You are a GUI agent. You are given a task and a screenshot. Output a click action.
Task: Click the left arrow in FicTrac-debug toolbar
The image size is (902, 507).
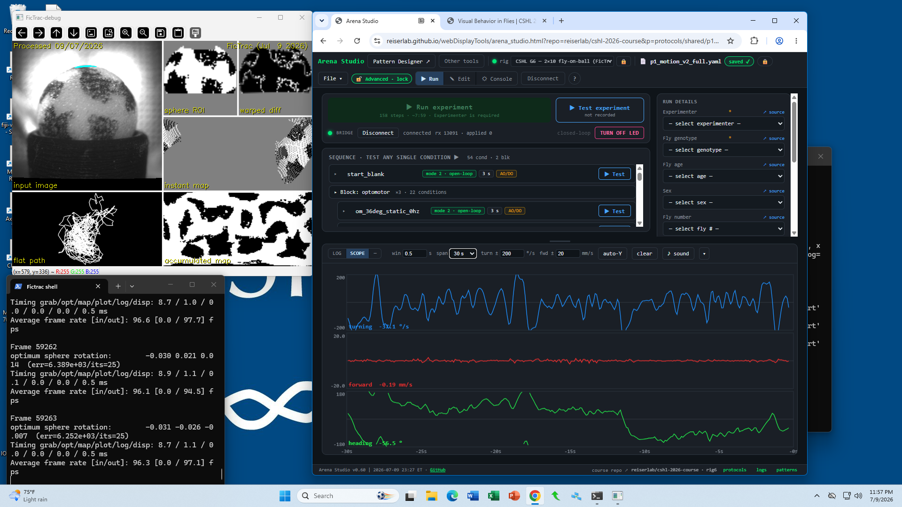click(x=22, y=32)
